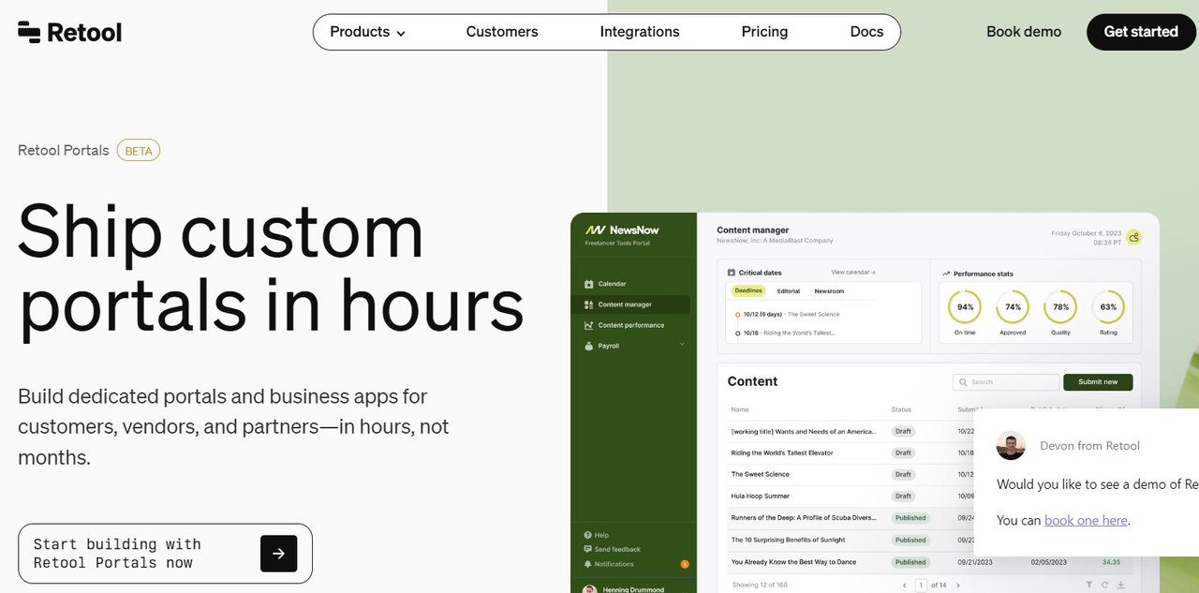Click 'Start building with Retool Portals now' text
The image size is (1199, 593).
tap(117, 554)
